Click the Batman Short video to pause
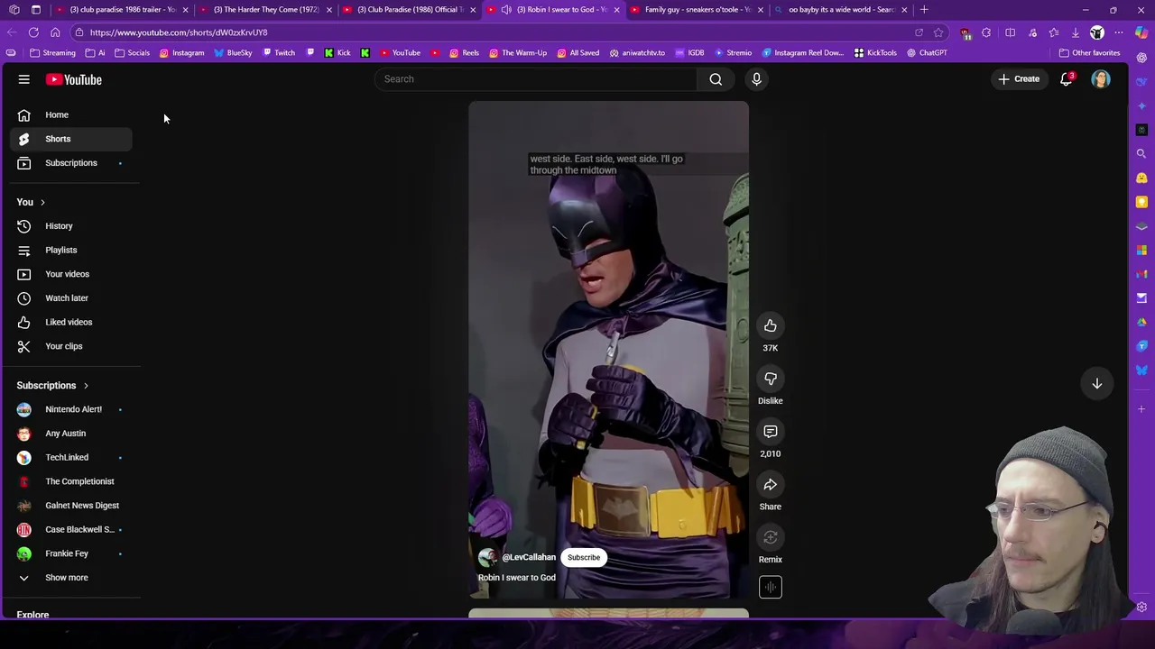 [x=608, y=350]
